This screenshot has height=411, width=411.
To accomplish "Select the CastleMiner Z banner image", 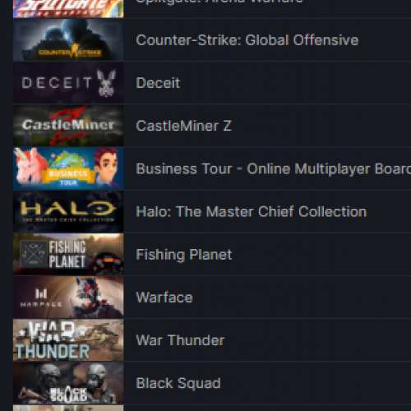I will 68,126.
